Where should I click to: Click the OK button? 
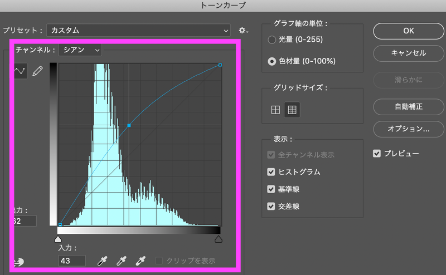[x=408, y=31]
